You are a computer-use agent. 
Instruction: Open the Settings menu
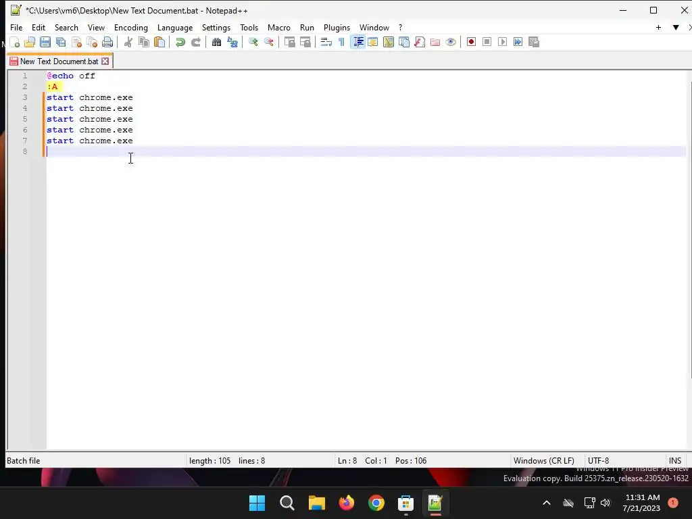(x=216, y=27)
